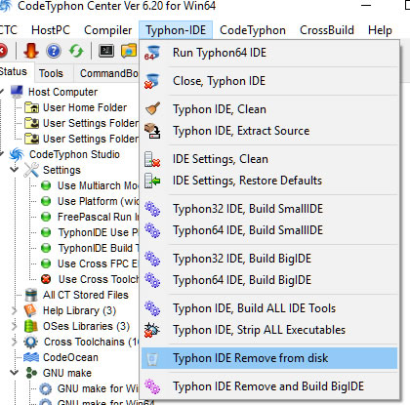Open the blue question mark help icon
The height and width of the screenshot is (405, 410).
click(54, 51)
